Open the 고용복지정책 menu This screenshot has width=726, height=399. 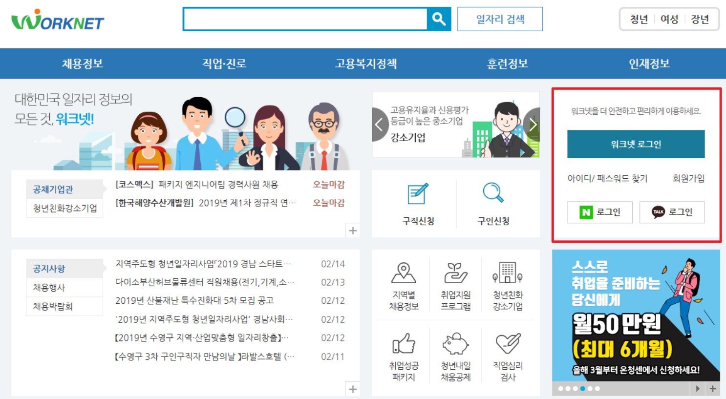pos(366,63)
